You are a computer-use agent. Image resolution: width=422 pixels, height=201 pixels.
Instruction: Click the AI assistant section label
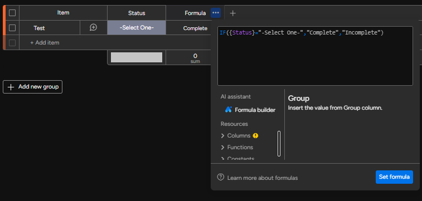tap(235, 96)
